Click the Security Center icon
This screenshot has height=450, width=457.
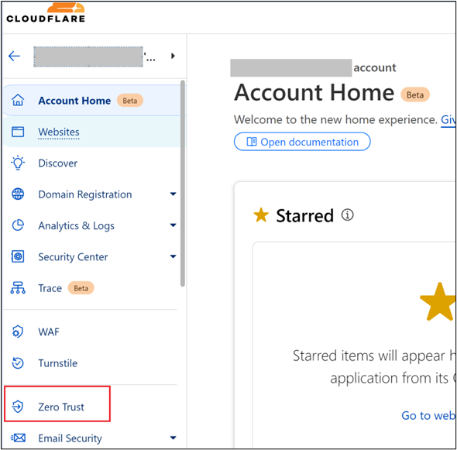[x=18, y=256]
